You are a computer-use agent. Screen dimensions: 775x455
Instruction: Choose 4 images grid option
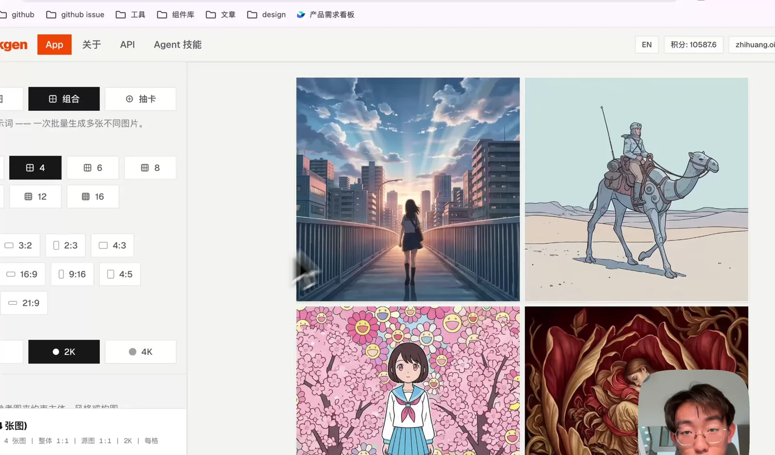tap(35, 167)
